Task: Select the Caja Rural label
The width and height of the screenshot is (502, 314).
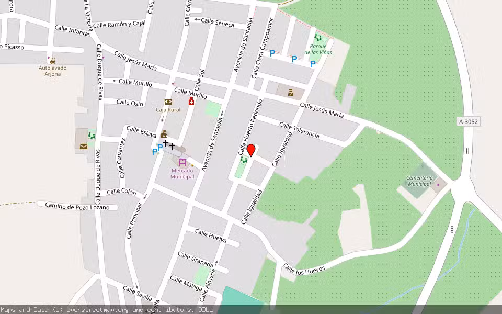Action: pyautogui.click(x=168, y=109)
